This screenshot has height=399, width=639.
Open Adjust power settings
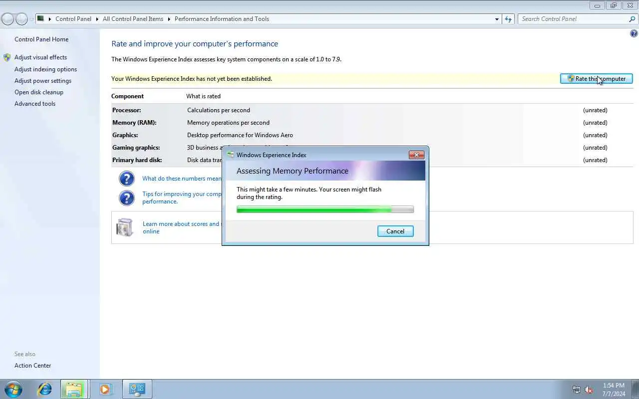point(43,81)
